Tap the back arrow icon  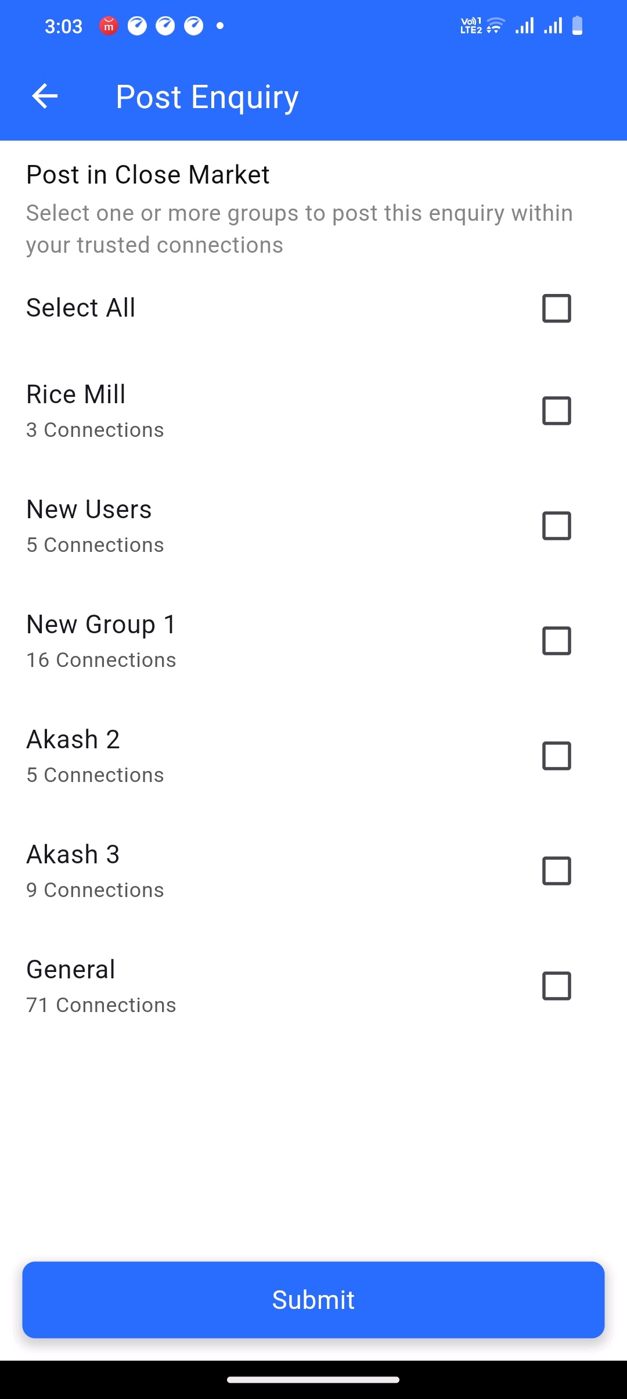click(45, 96)
